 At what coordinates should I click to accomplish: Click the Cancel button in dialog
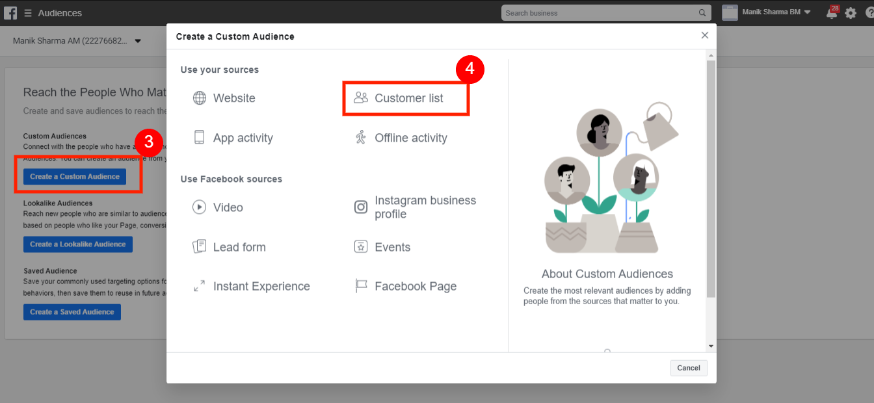[x=689, y=368]
